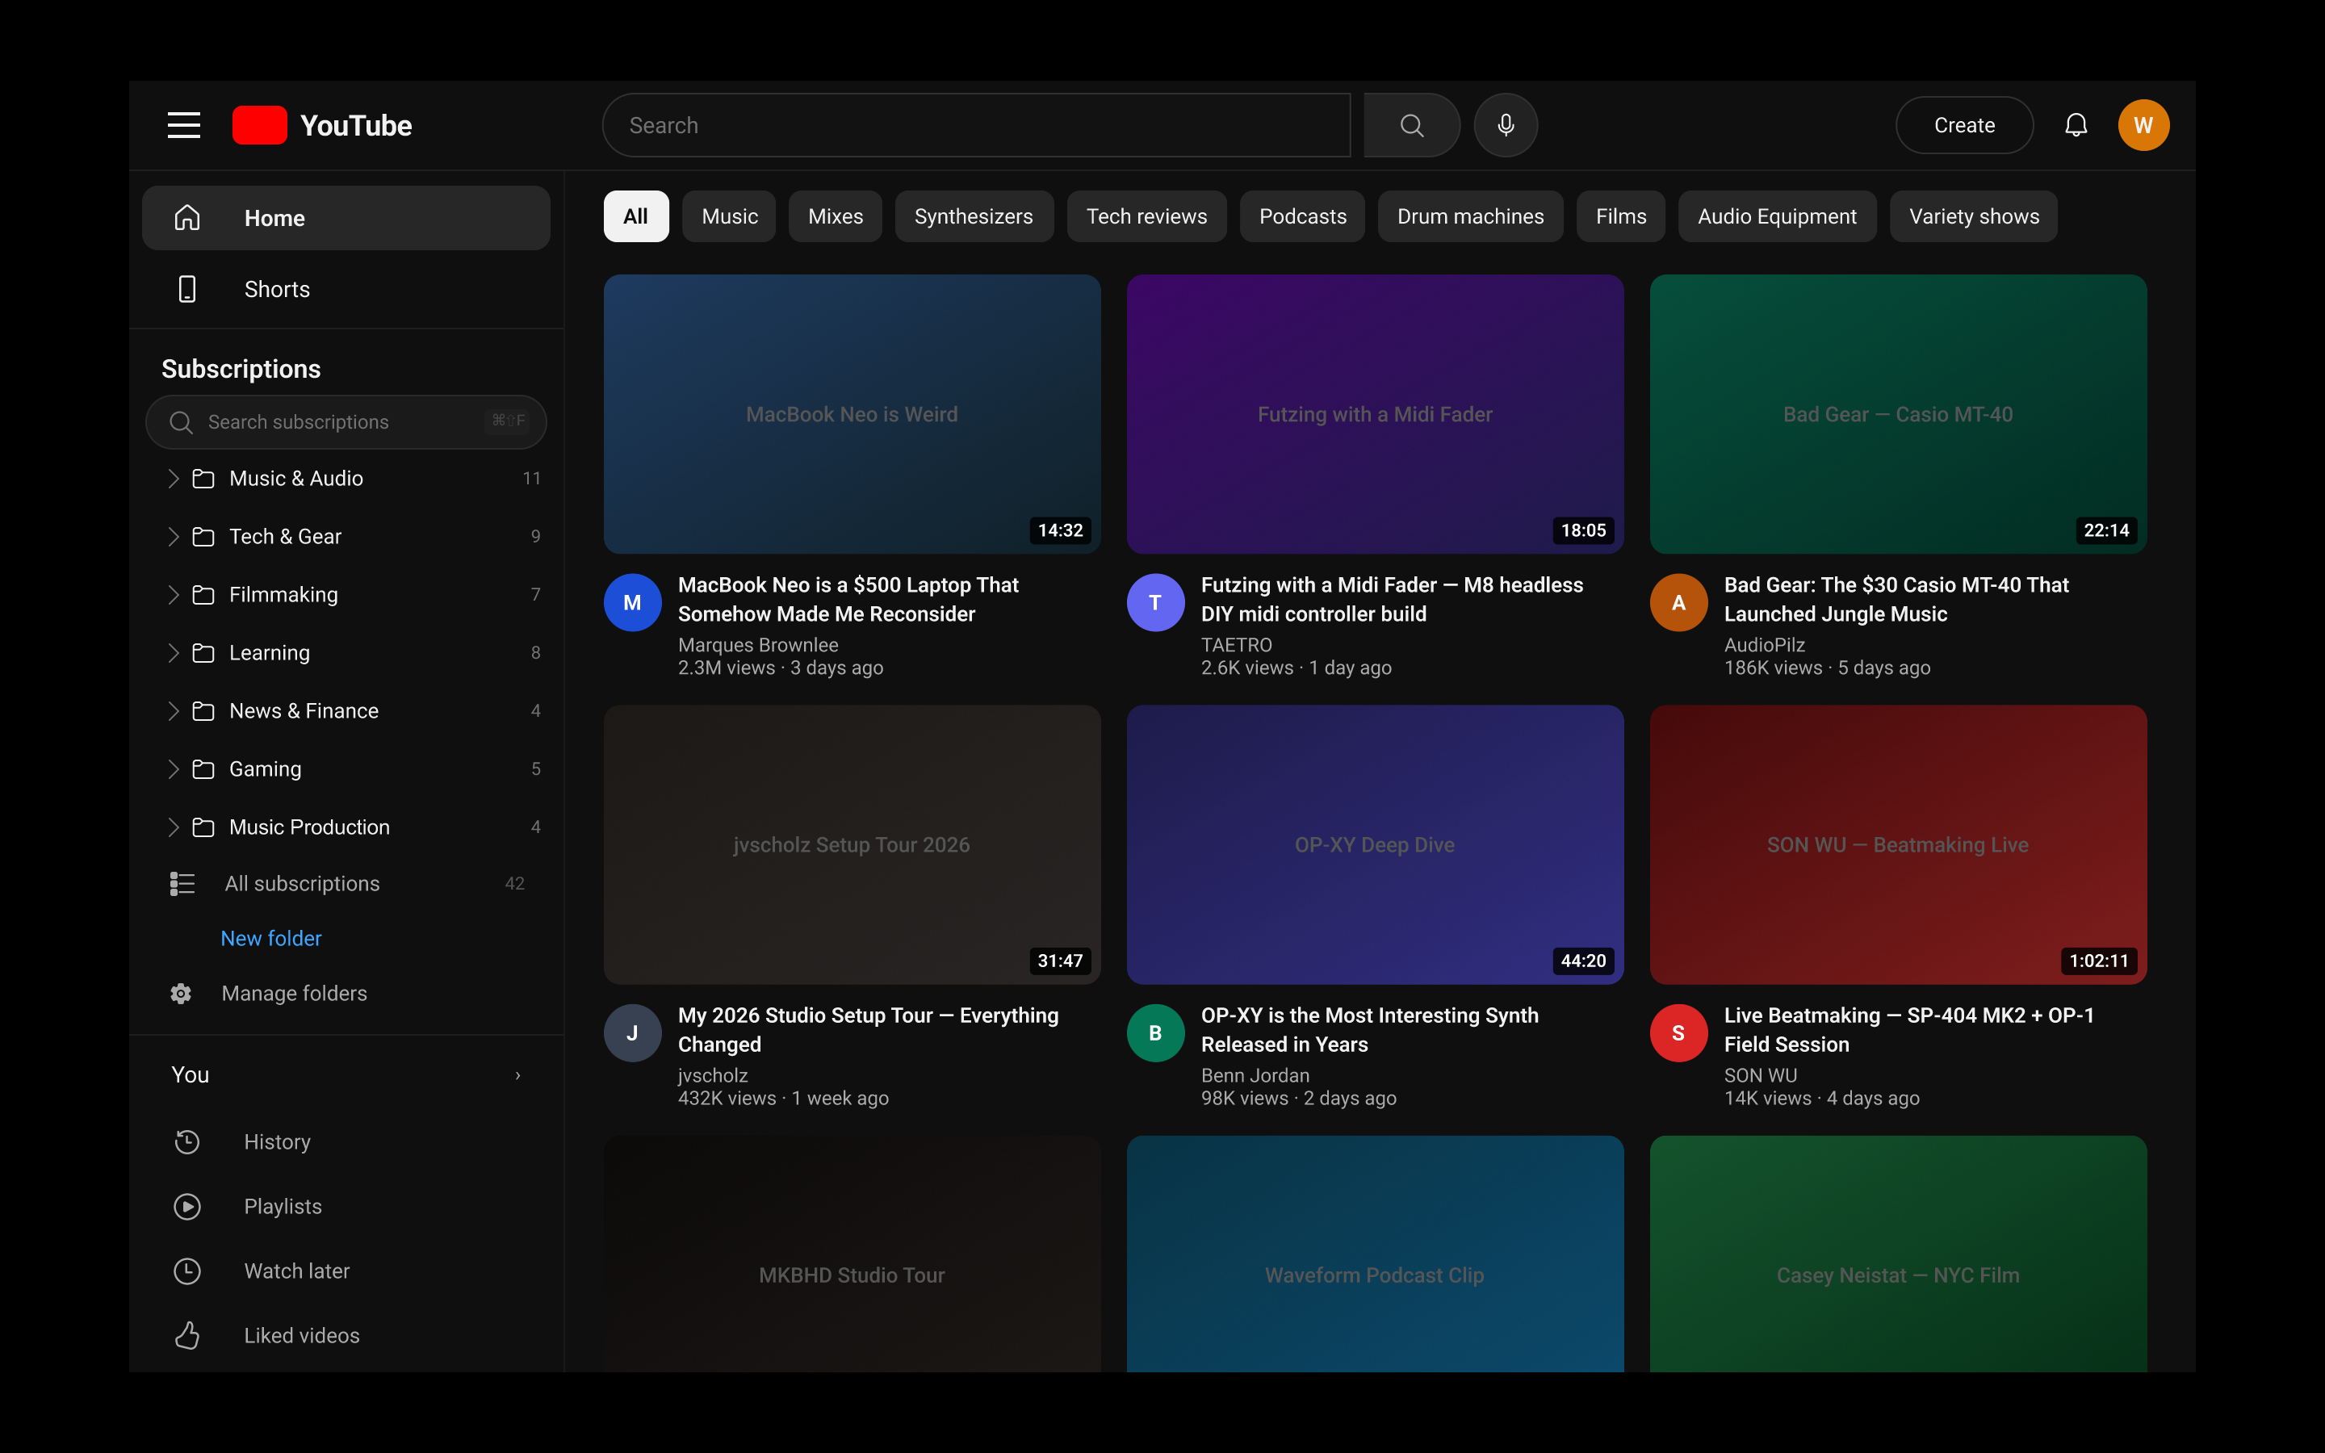Click the Create button

(1964, 125)
